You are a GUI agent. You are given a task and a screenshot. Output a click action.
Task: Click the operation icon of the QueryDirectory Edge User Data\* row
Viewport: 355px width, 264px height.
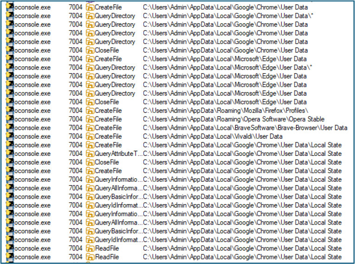90,67
